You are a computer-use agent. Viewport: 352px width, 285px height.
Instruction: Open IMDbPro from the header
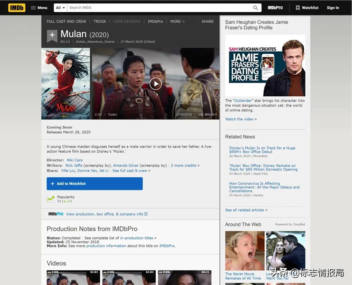tap(275, 8)
